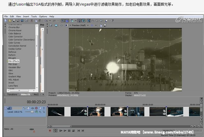Click the Cut scissors icon
The image size is (204, 137).
tap(32, 21)
